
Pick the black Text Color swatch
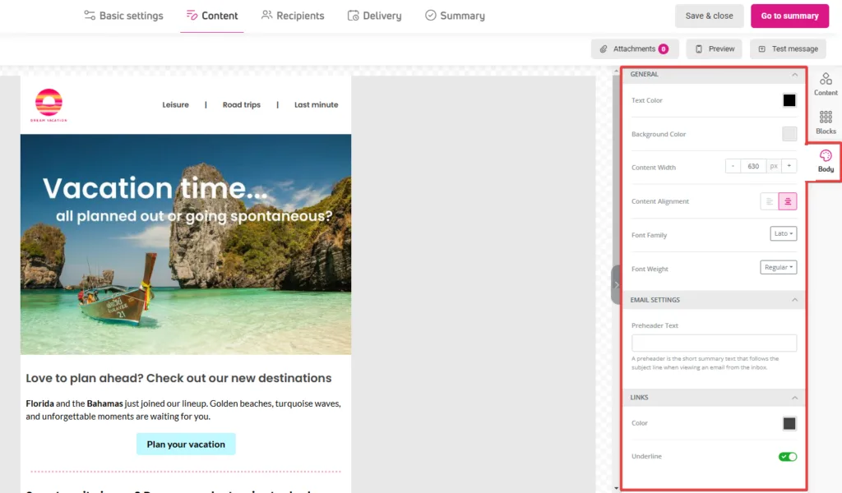pyautogui.click(x=789, y=100)
